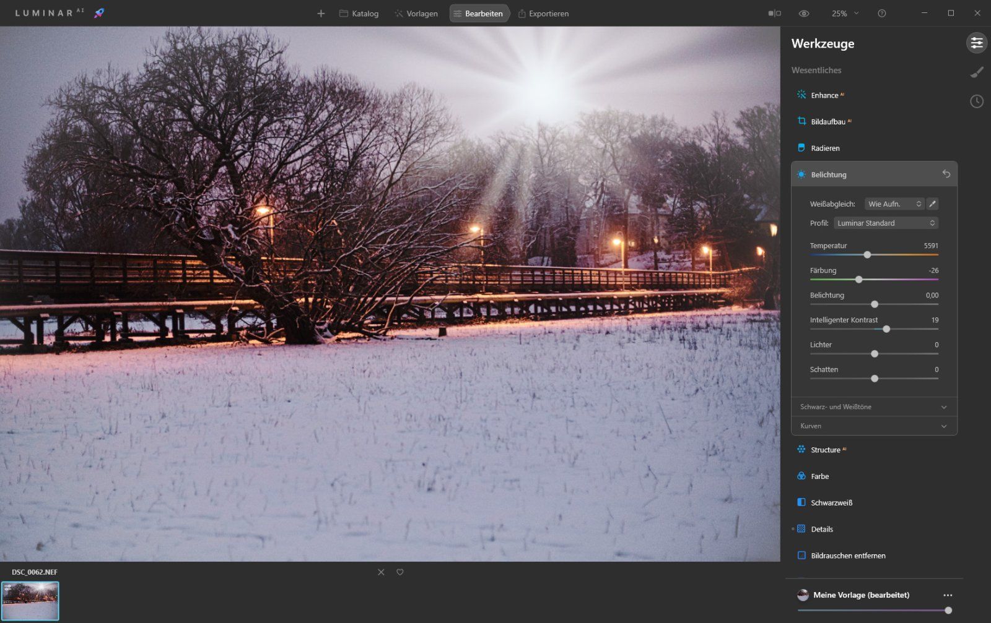Switch to the Vorlagen tab
The image size is (991, 623).
[x=416, y=14]
